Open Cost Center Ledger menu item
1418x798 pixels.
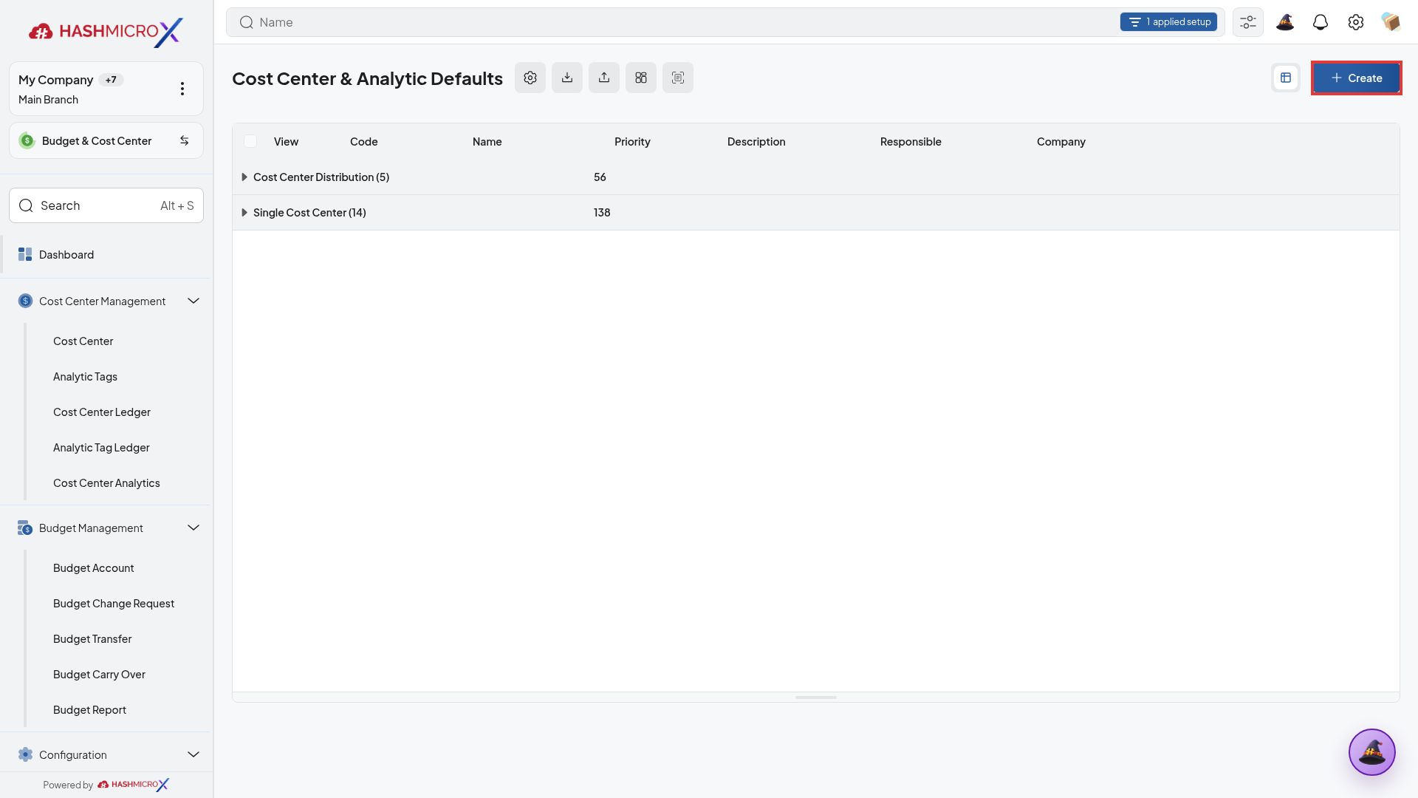tap(102, 412)
